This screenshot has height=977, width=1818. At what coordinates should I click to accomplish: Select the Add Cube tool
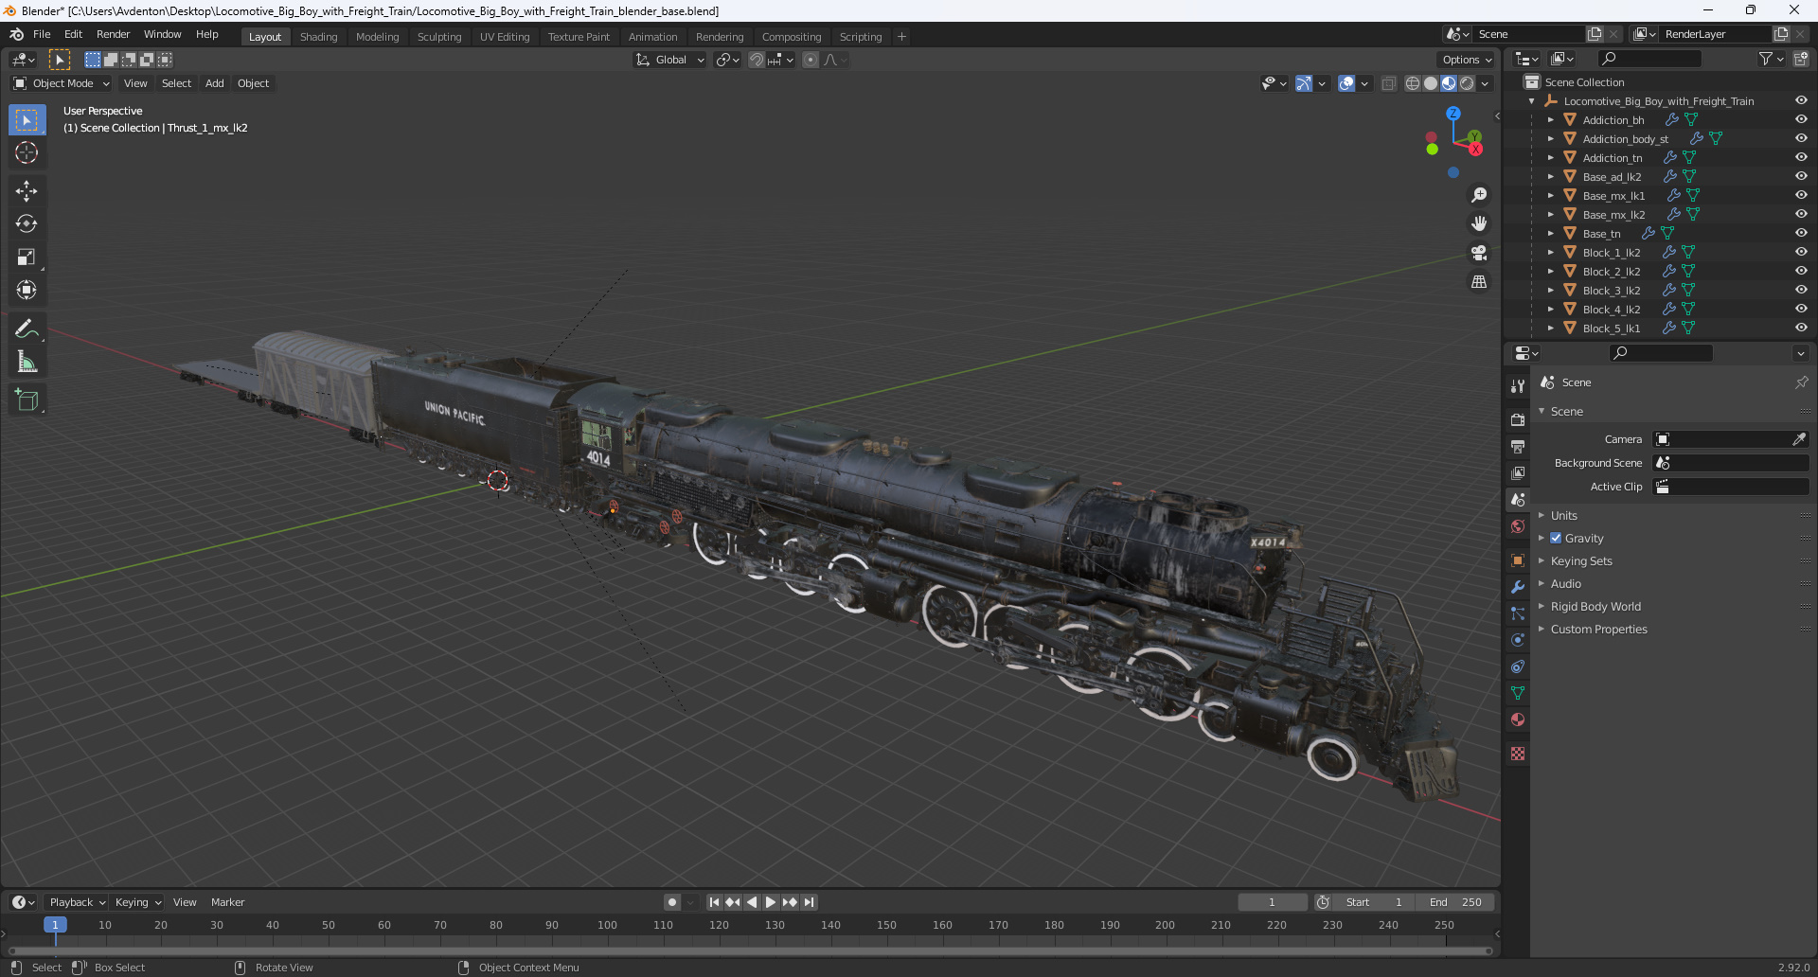pos(27,400)
